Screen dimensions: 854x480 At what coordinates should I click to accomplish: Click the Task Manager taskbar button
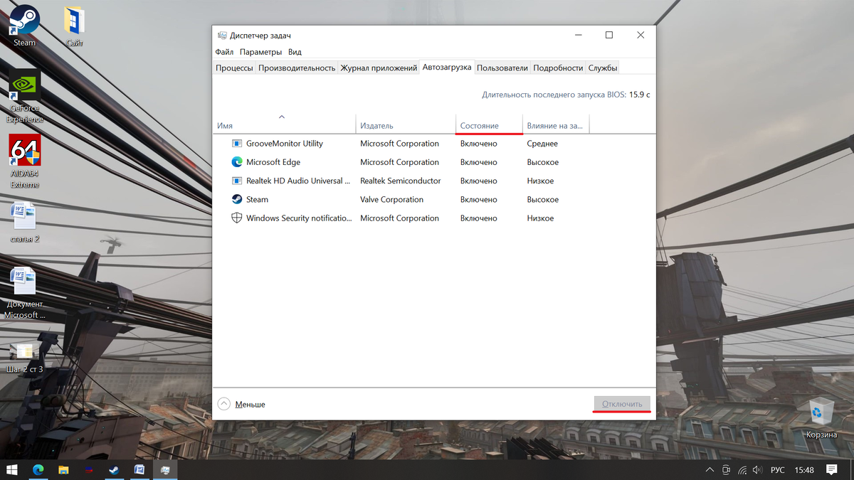[x=165, y=470]
